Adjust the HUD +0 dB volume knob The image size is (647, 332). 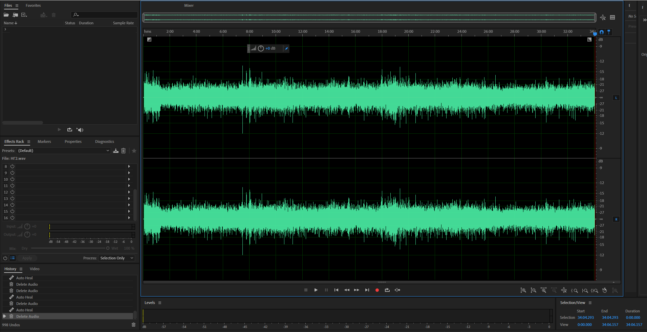[261, 49]
